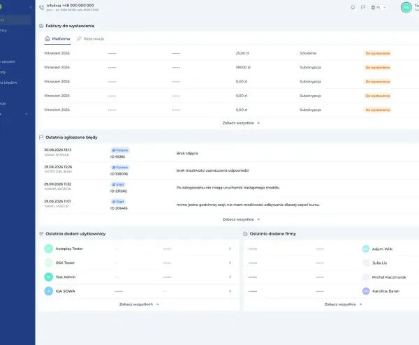The height and width of the screenshot is (345, 419).
Task: Click the Pytanie tag for ID 95361
Action: click(x=120, y=150)
